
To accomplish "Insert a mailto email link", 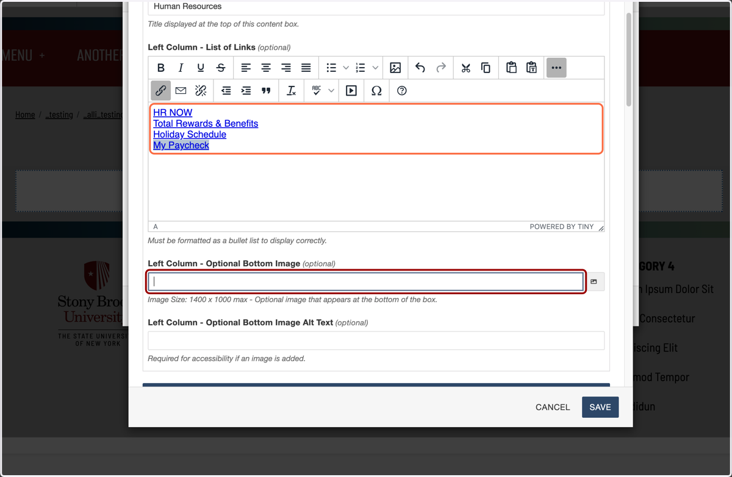I will coord(181,91).
